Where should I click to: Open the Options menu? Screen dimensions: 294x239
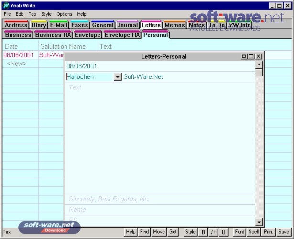65,14
